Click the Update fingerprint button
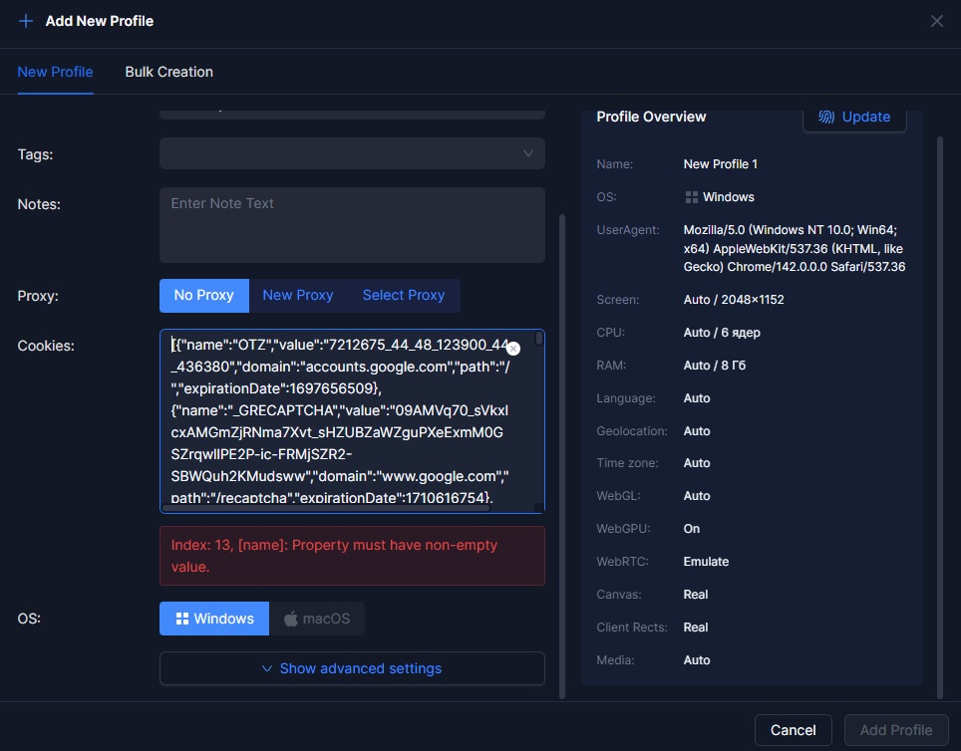Image resolution: width=961 pixels, height=751 pixels. click(x=854, y=117)
